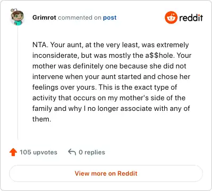Click the comment's last word 'them.'
Screen dimensions: 212x191
pyautogui.click(x=42, y=119)
